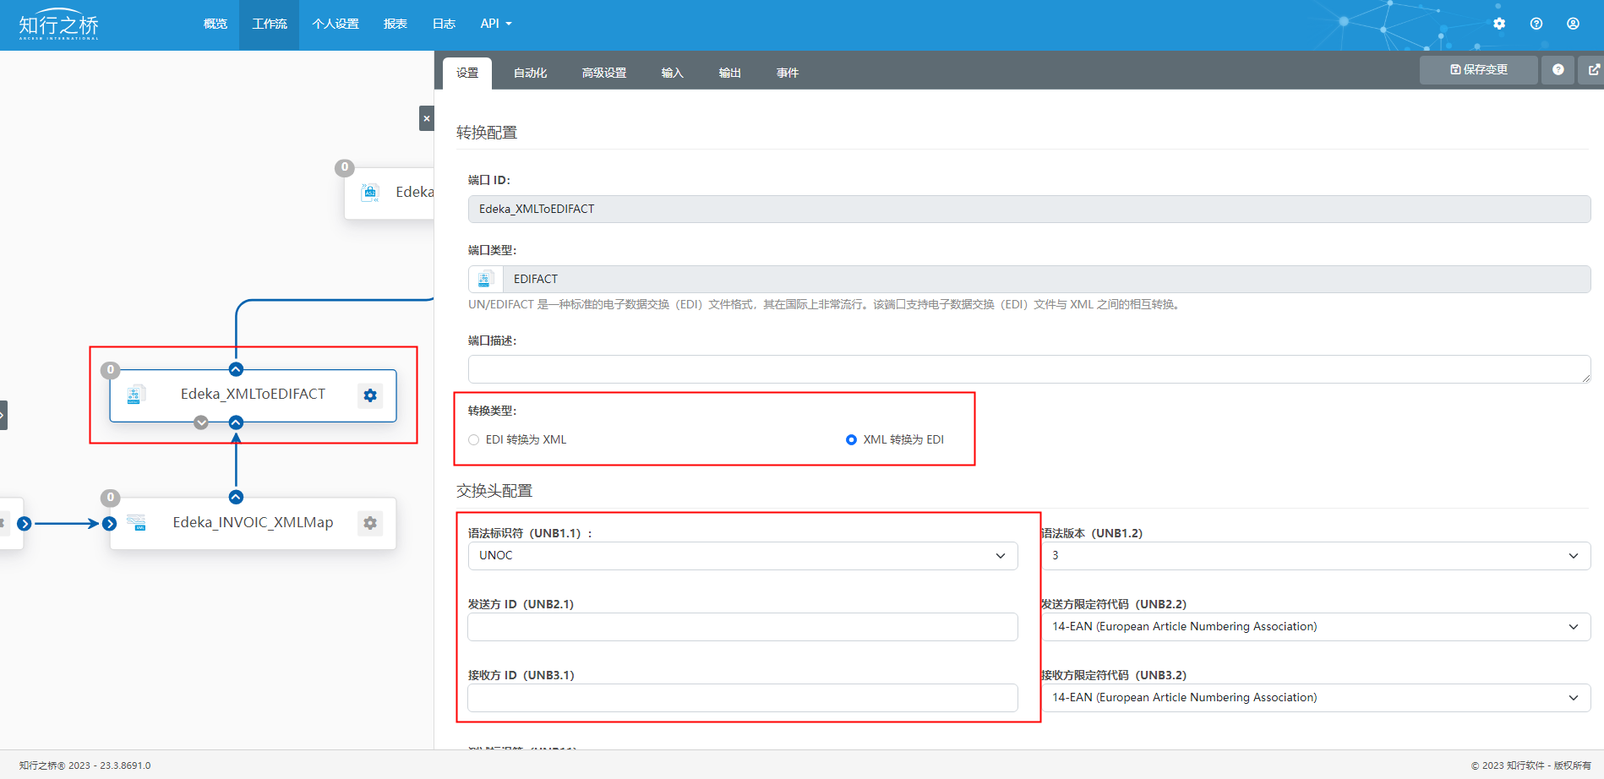Expand the left sidebar collapse handle
1604x779 pixels.
[3, 415]
